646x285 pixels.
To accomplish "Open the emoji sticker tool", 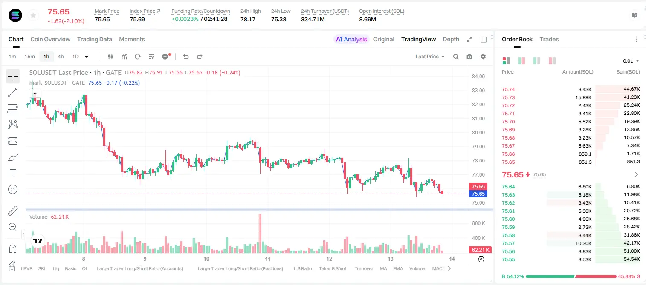I will tap(13, 189).
